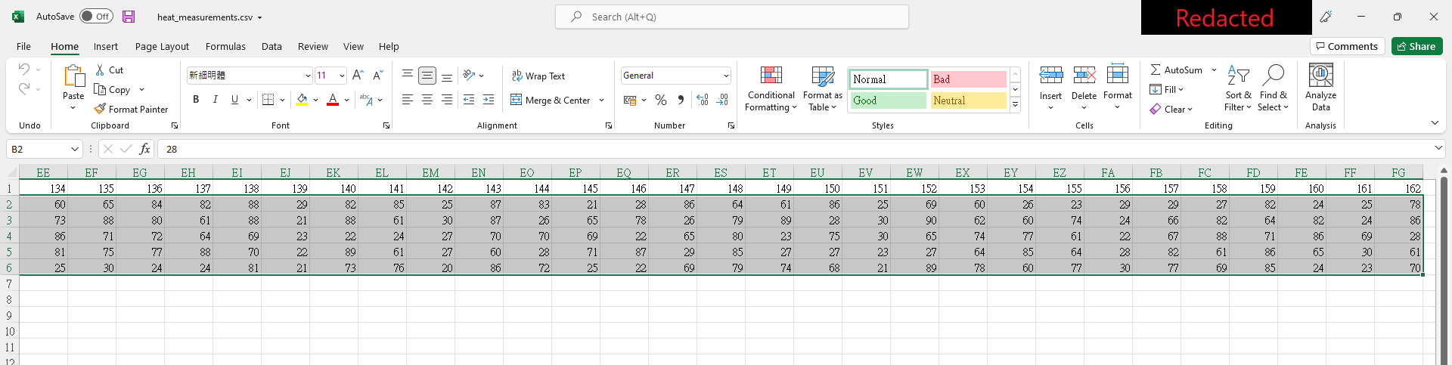Open the font name dropdown

click(308, 76)
